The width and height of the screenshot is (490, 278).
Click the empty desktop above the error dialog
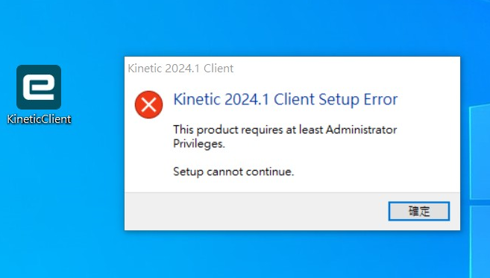click(x=281, y=28)
